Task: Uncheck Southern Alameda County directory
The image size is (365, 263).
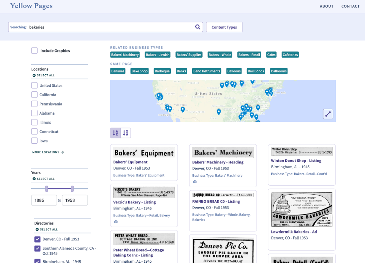Action: (x=37, y=248)
